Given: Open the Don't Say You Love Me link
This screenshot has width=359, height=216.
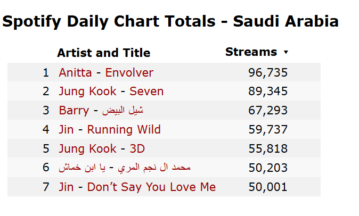Looking at the screenshot, I should click(151, 187).
